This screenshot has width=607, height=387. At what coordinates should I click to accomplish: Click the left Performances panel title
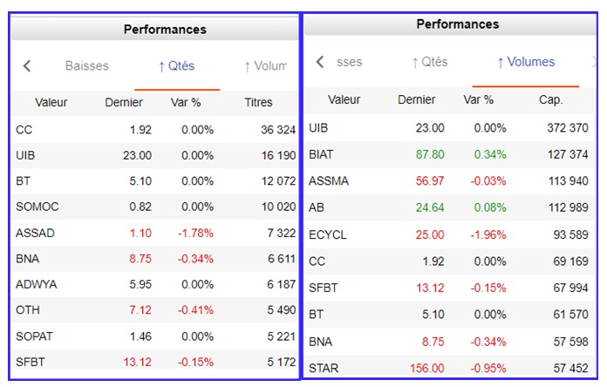(x=165, y=30)
